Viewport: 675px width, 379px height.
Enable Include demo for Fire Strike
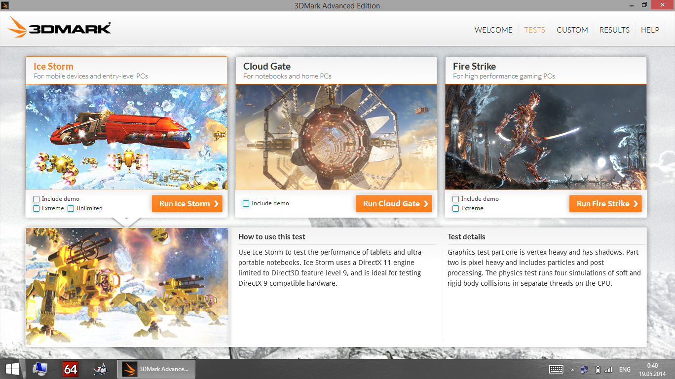coord(456,199)
